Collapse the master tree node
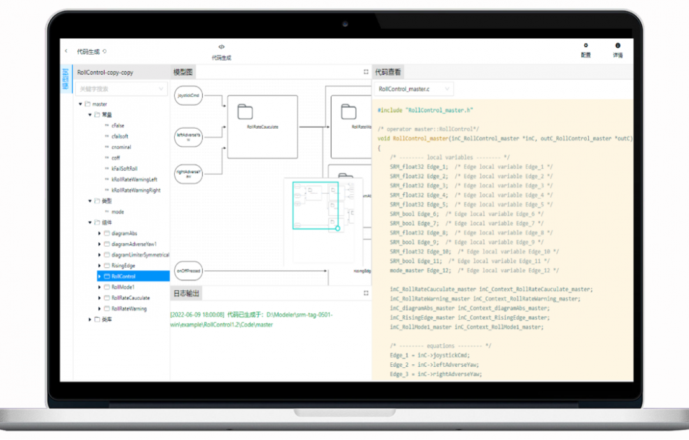This screenshot has width=689, height=440. point(80,104)
